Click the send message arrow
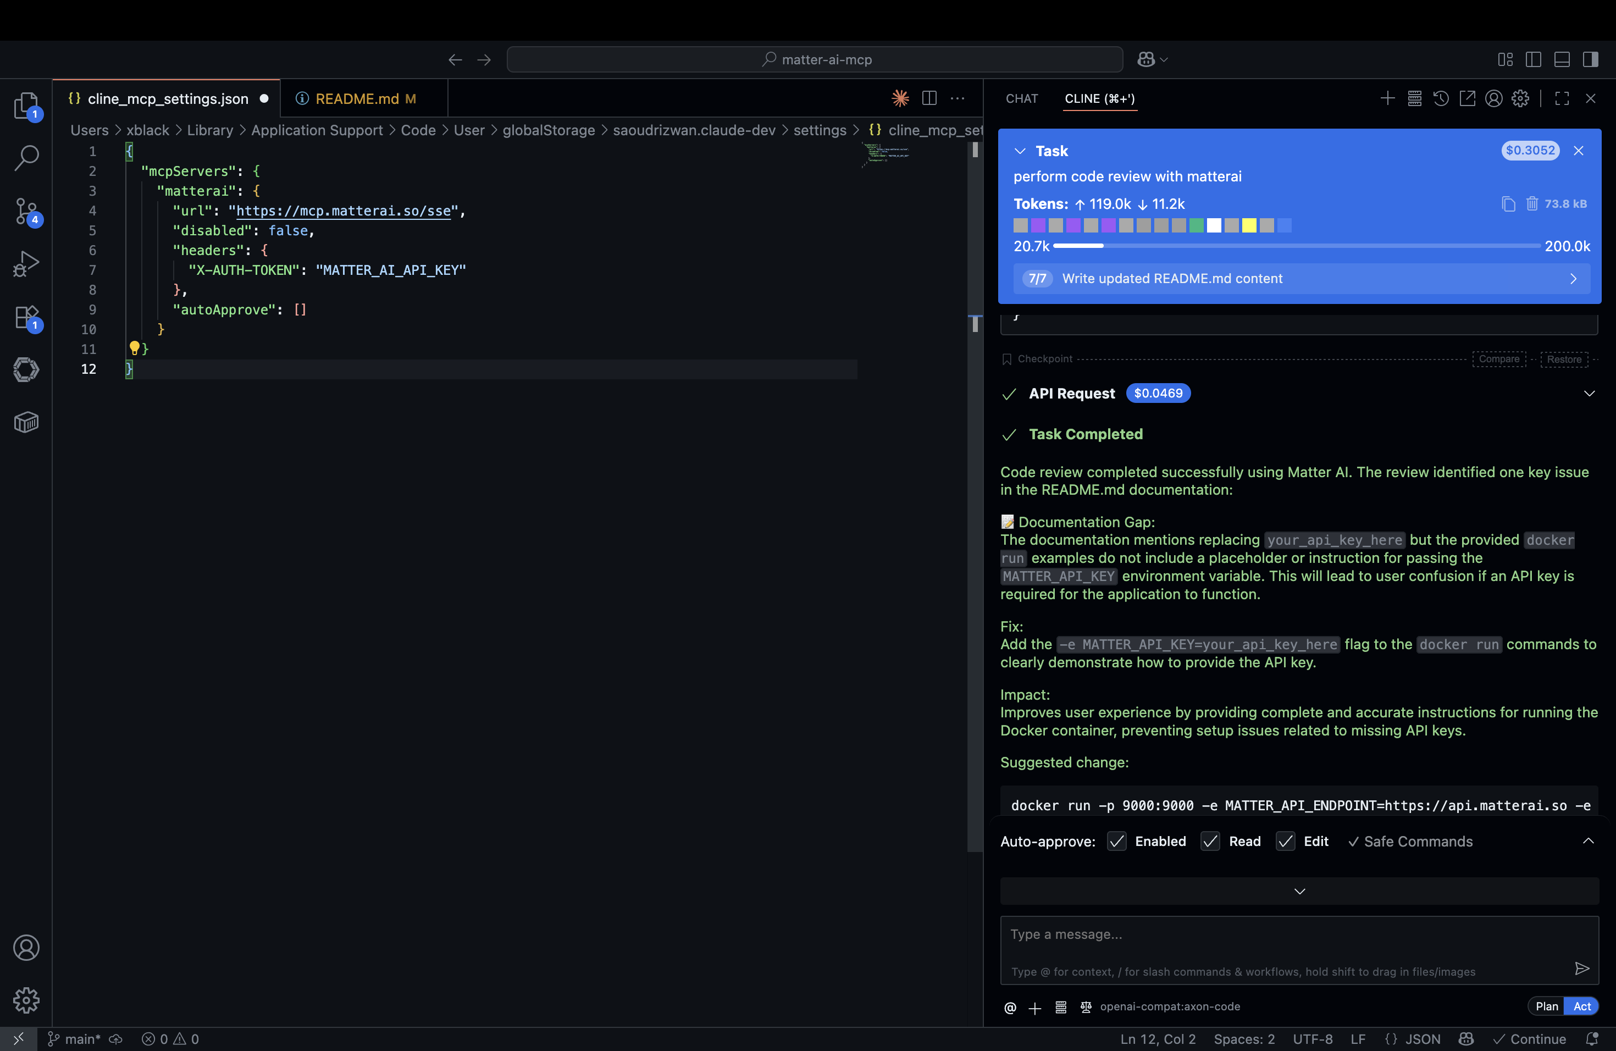Viewport: 1616px width, 1051px height. [x=1581, y=968]
